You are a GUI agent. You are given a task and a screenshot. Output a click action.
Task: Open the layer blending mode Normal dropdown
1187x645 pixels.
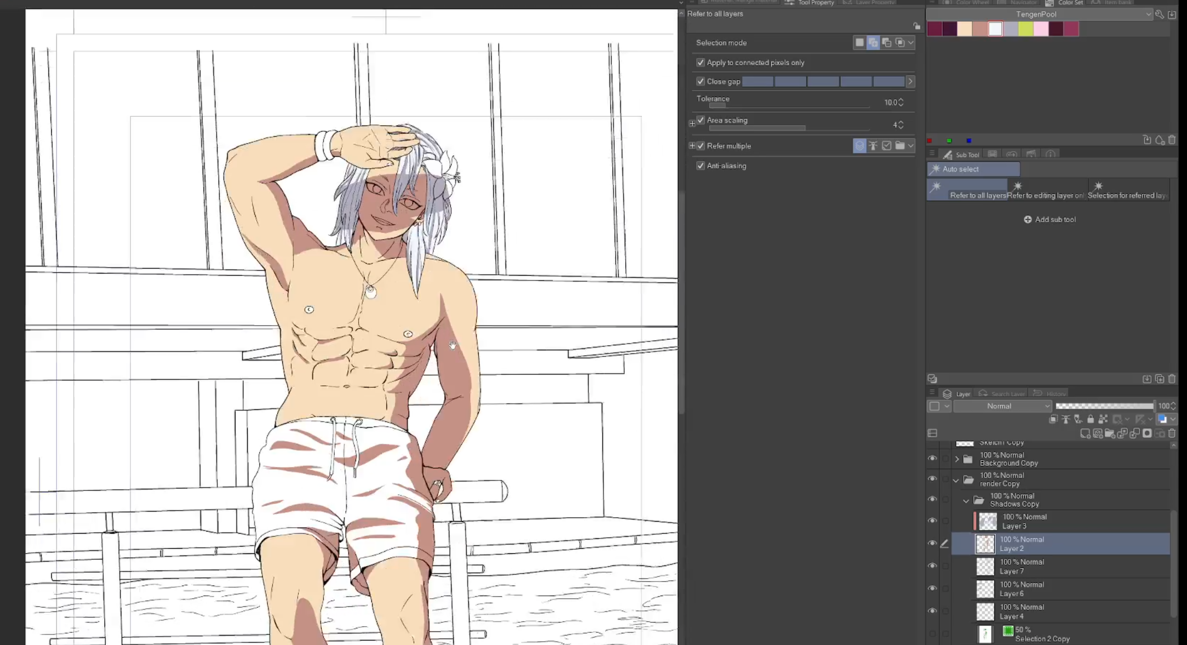point(1003,406)
